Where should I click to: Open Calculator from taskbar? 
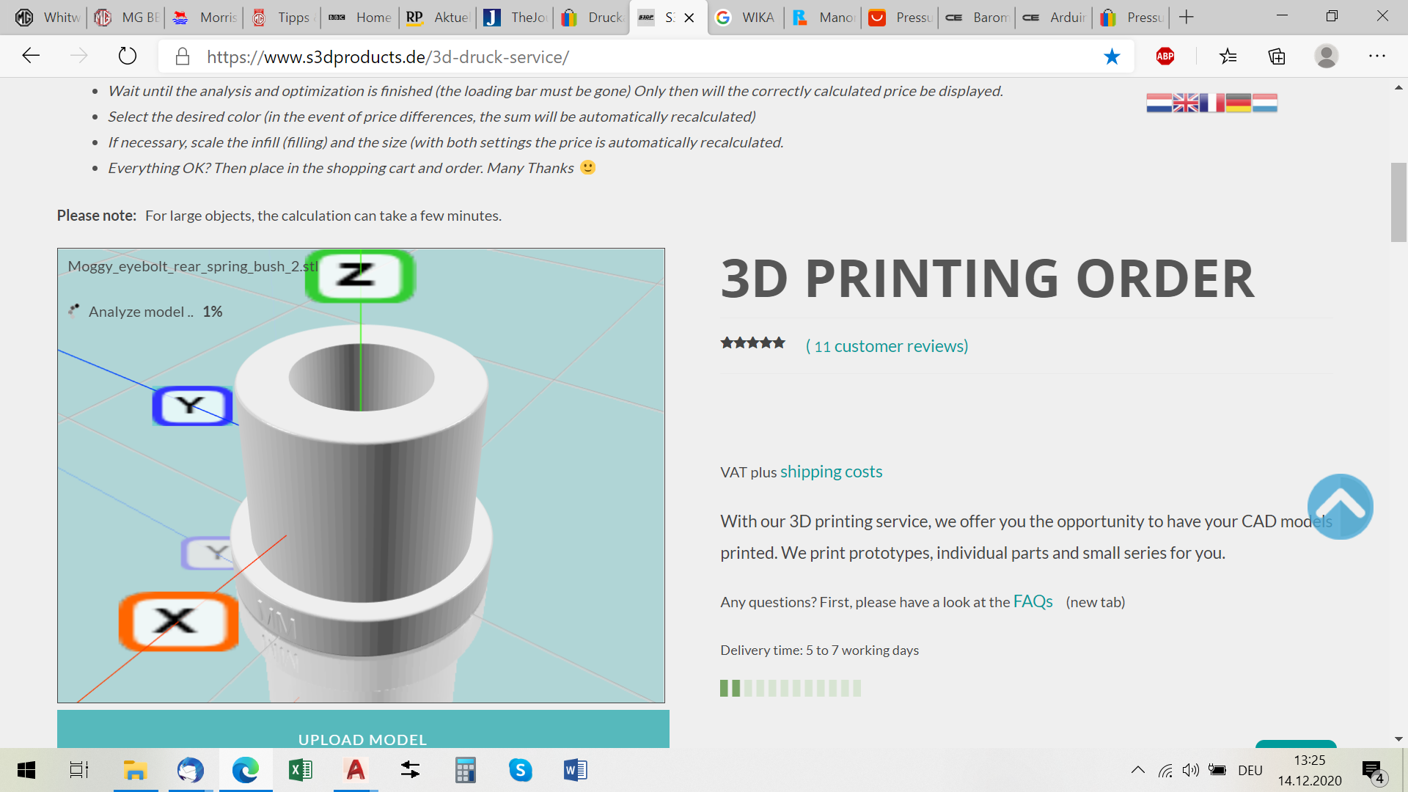466,770
